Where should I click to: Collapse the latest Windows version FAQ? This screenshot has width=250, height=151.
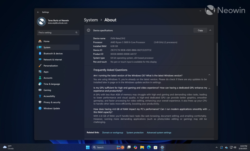point(209,75)
